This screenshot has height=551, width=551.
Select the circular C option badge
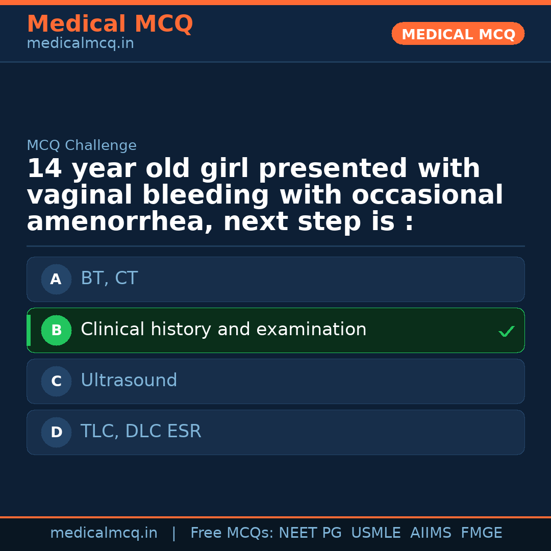tap(56, 381)
